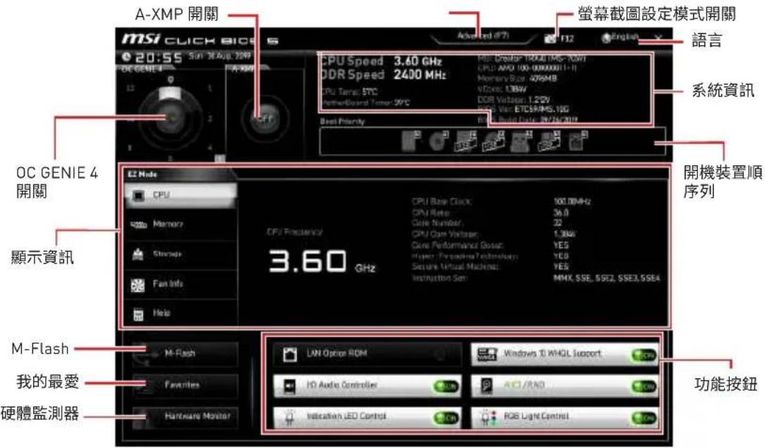Close the BIOS with the X button
The height and width of the screenshot is (448, 765).
pyautogui.click(x=658, y=37)
